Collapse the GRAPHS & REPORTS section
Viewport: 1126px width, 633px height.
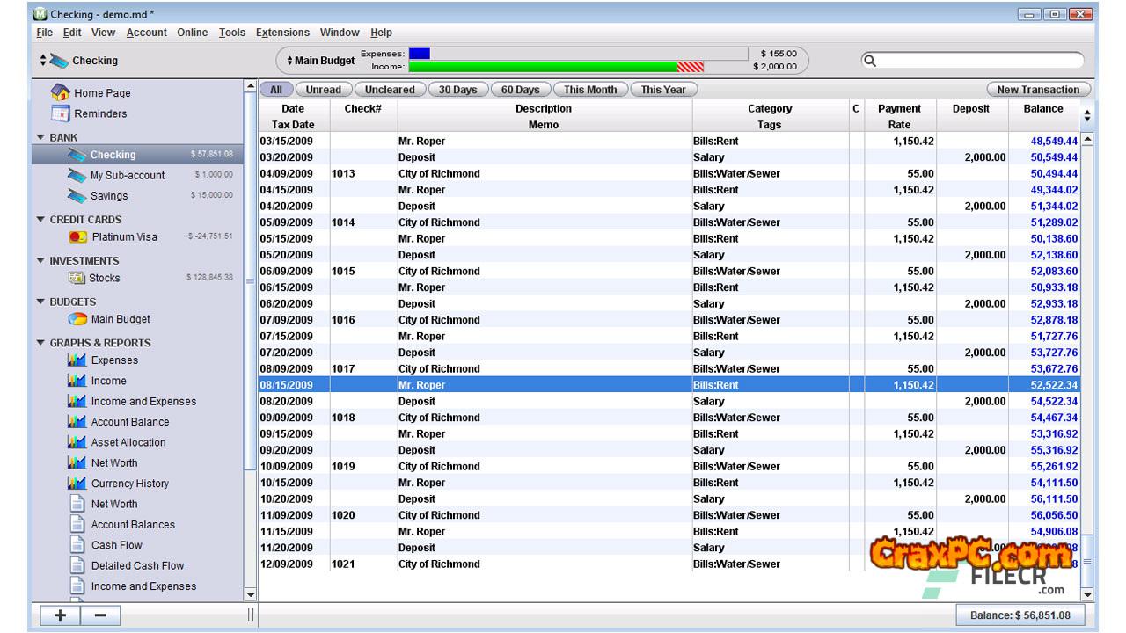pos(40,343)
